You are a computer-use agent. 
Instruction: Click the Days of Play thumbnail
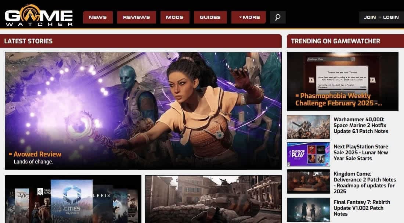click(309, 154)
